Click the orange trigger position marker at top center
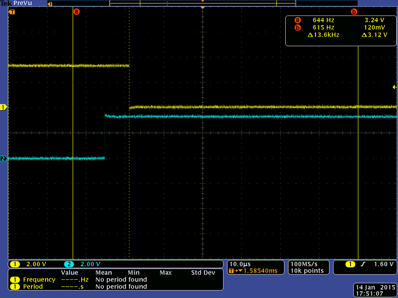398x298 pixels. click(x=202, y=8)
